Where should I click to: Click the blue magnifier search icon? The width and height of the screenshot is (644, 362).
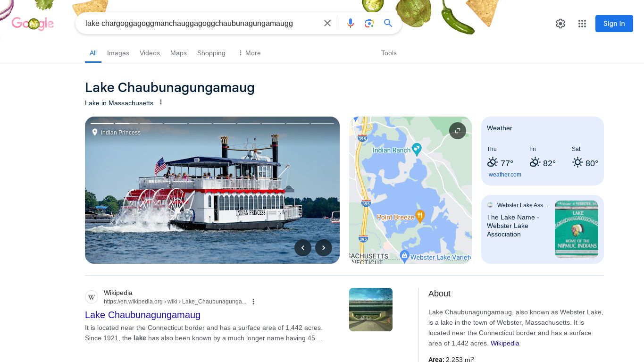[388, 23]
